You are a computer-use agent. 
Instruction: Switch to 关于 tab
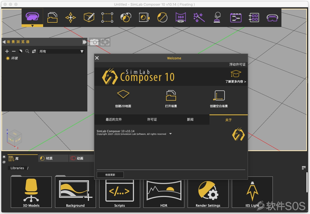[x=229, y=120]
